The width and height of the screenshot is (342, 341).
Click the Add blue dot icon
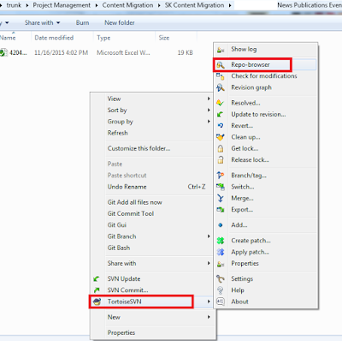coord(221,225)
